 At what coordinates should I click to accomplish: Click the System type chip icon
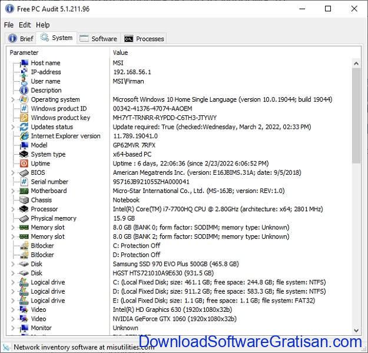coord(24,155)
